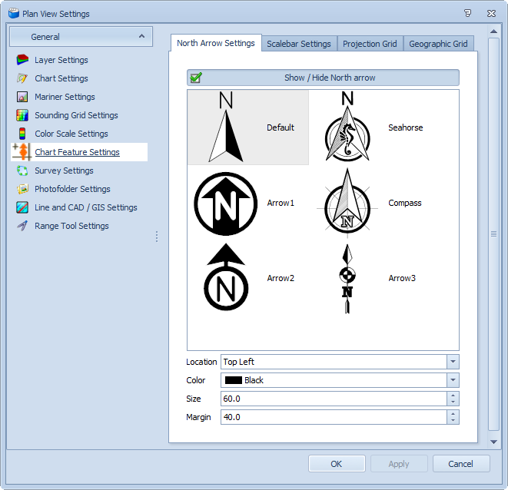The width and height of the screenshot is (508, 490).
Task: Click the Photofolder Settings icon
Action: (22, 189)
